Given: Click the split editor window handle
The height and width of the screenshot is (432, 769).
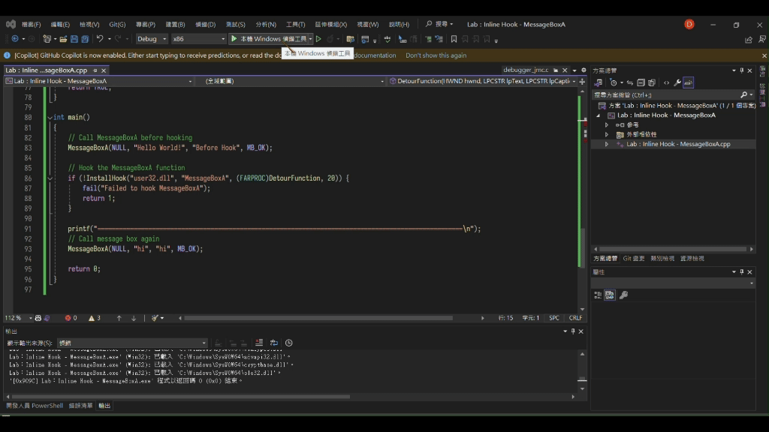Looking at the screenshot, I should (x=582, y=81).
